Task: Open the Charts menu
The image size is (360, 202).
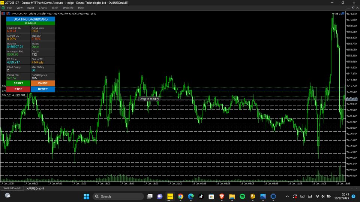Action: coord(43,8)
